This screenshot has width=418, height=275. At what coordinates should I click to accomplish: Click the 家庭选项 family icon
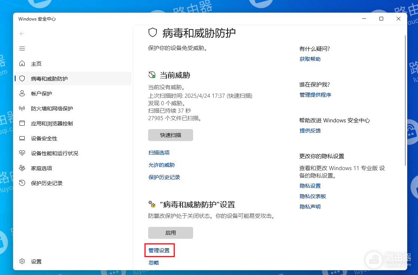(22, 168)
